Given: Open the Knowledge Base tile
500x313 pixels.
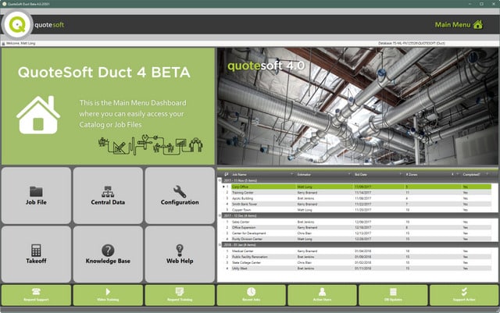Looking at the screenshot, I should tap(108, 254).
